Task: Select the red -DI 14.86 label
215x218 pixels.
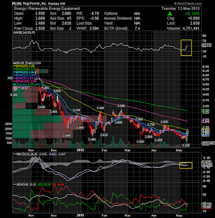Action: (58, 185)
